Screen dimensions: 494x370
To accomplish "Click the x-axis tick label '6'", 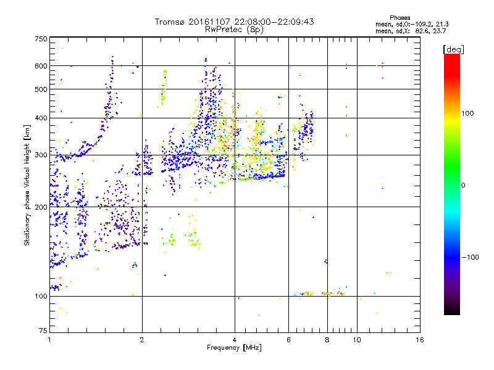I will (x=288, y=340).
